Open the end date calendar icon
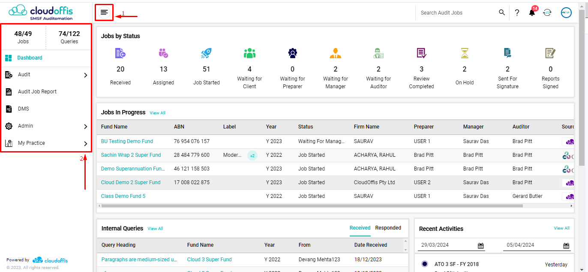The height and width of the screenshot is (272, 588). [566, 245]
